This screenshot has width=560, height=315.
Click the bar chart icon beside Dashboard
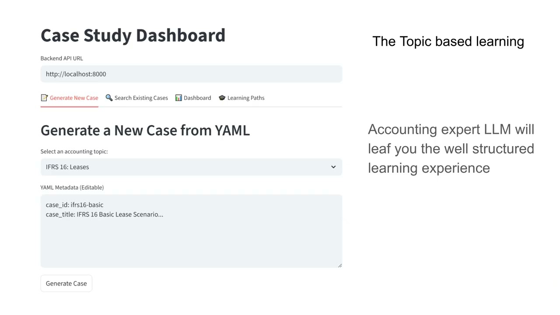[178, 98]
